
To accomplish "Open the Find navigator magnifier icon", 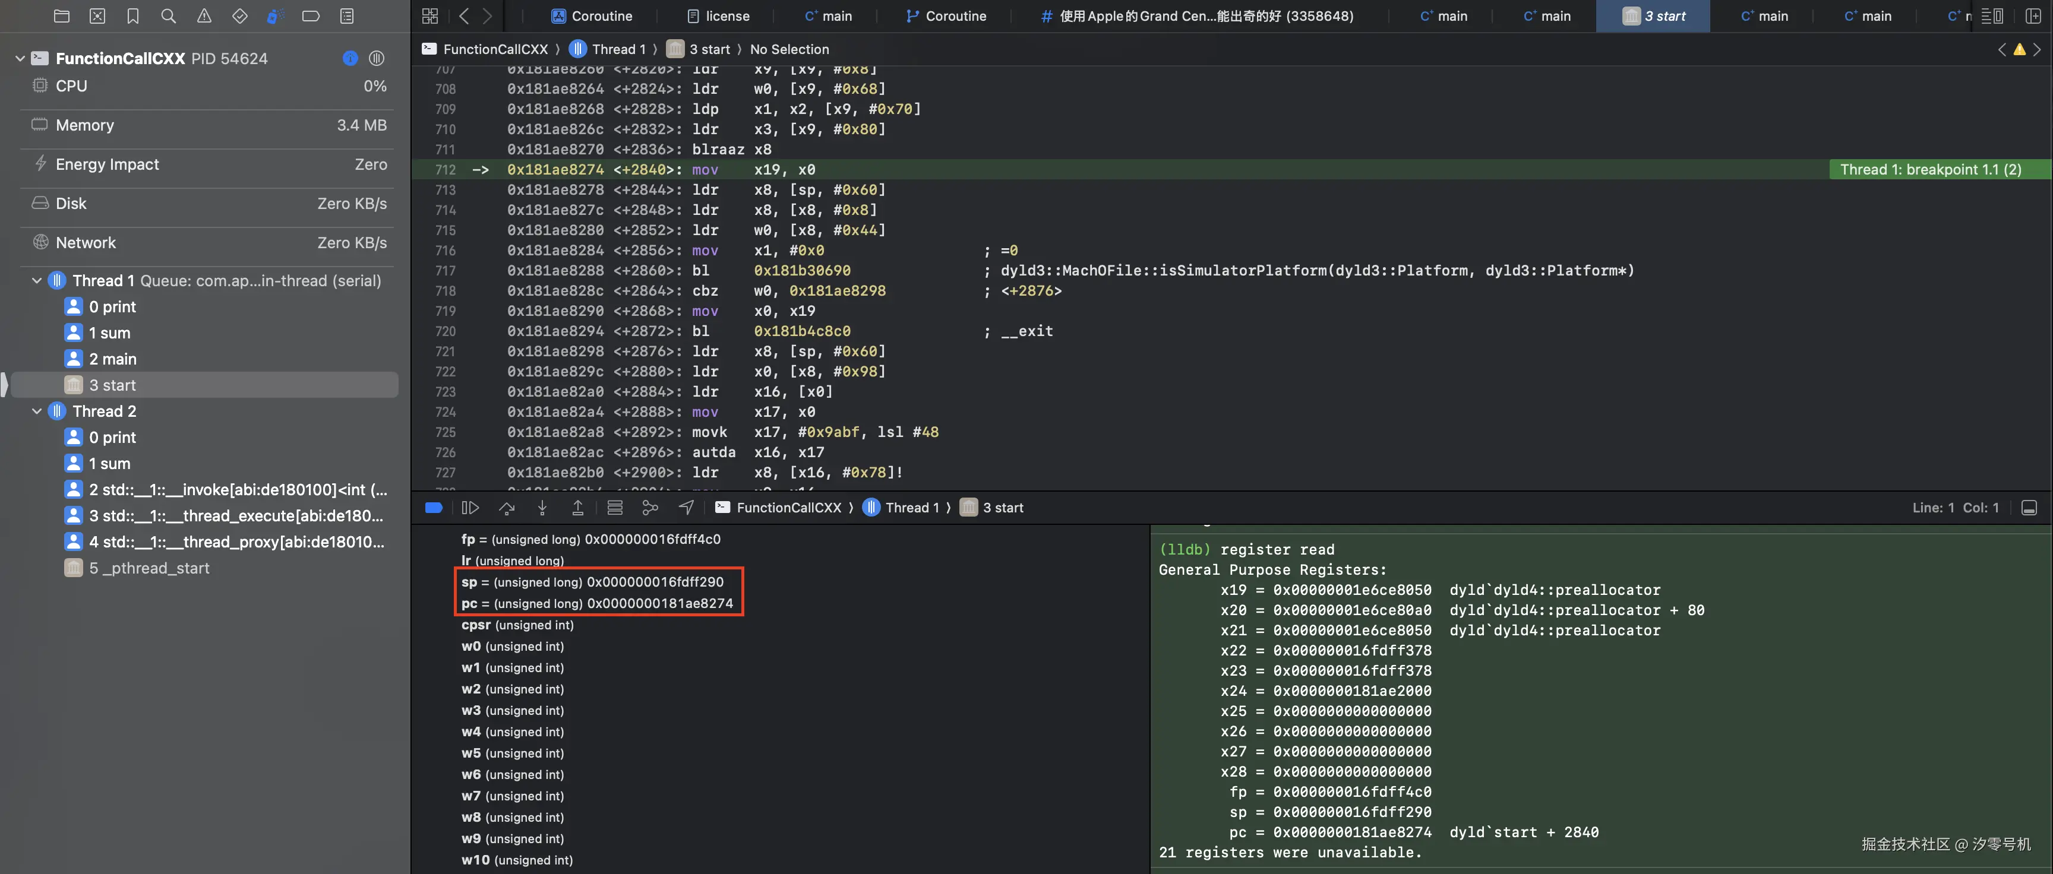I will (168, 16).
